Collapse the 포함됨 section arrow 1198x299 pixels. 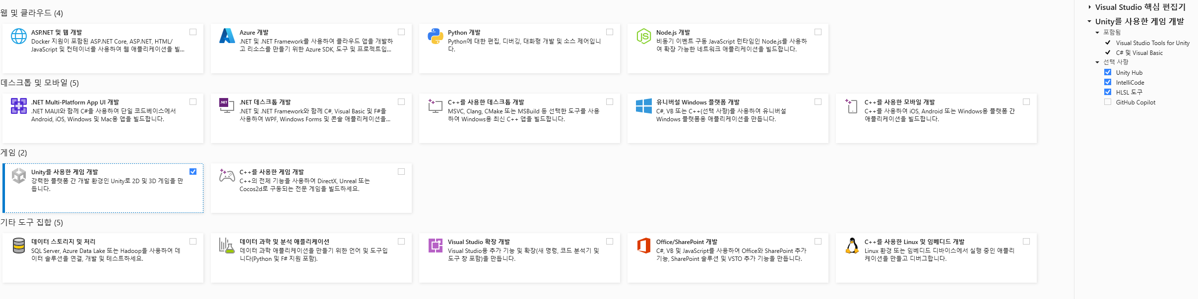1097,32
